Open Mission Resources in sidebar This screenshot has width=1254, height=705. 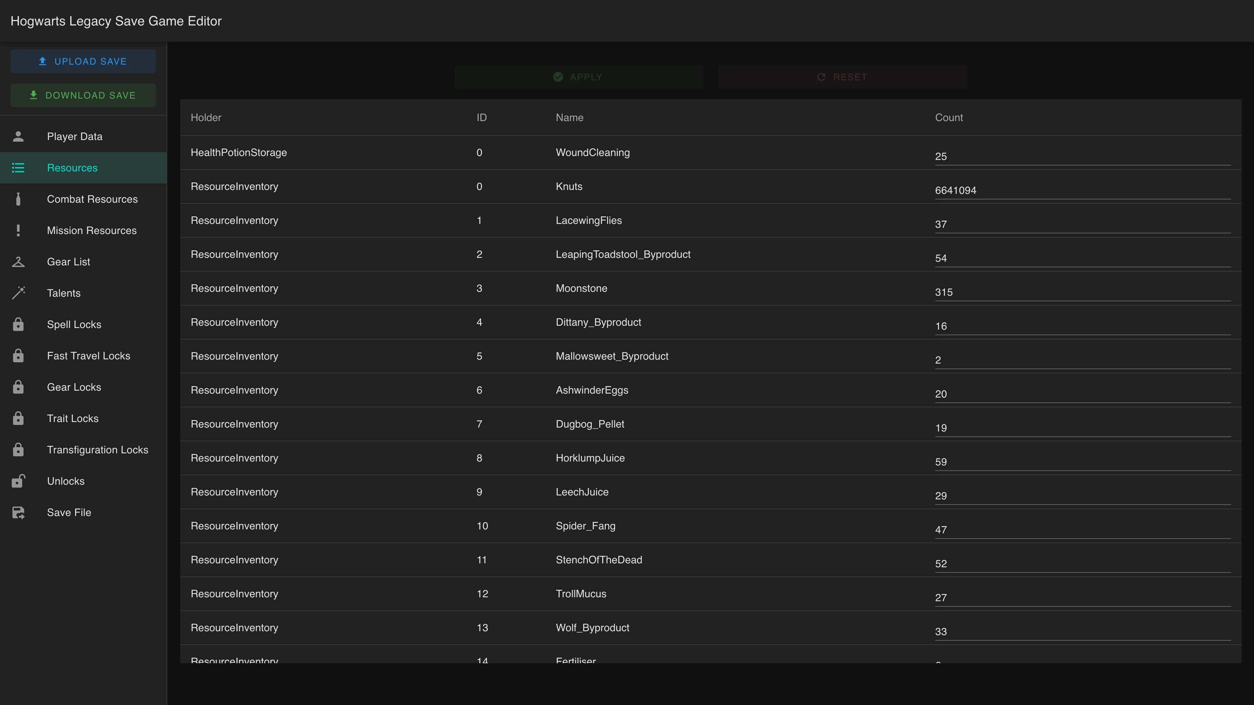83,231
